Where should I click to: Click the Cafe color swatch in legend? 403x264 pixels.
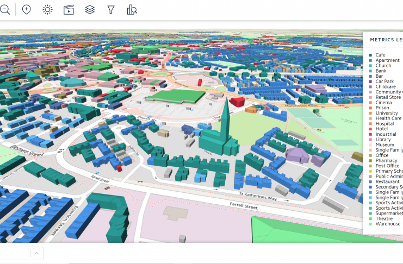click(370, 55)
